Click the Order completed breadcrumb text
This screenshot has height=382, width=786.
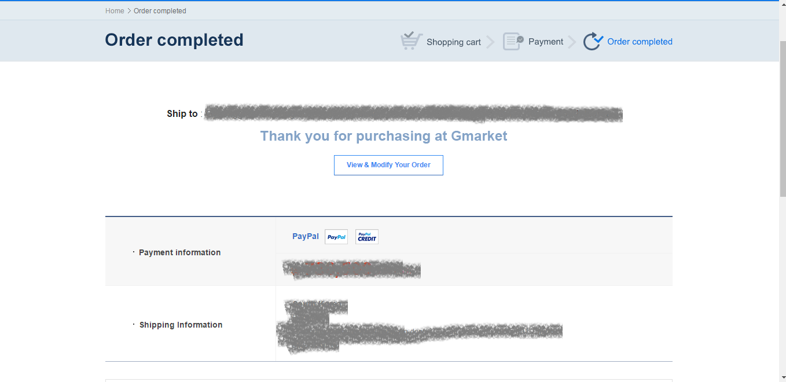pos(160,11)
